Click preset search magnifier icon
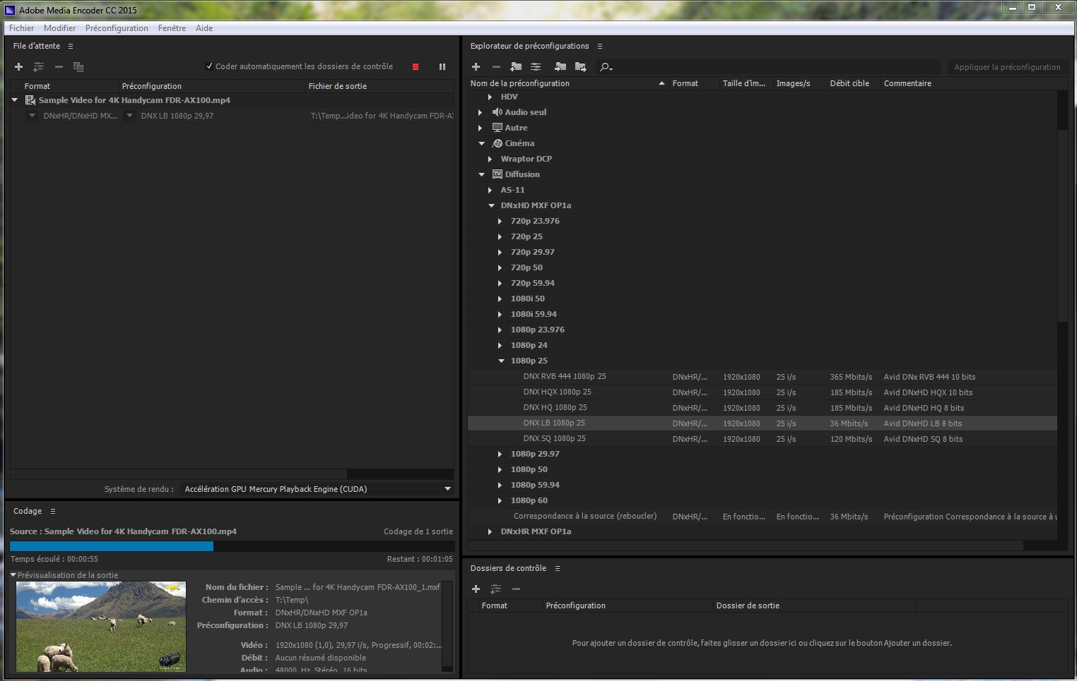The image size is (1077, 681). [x=606, y=67]
